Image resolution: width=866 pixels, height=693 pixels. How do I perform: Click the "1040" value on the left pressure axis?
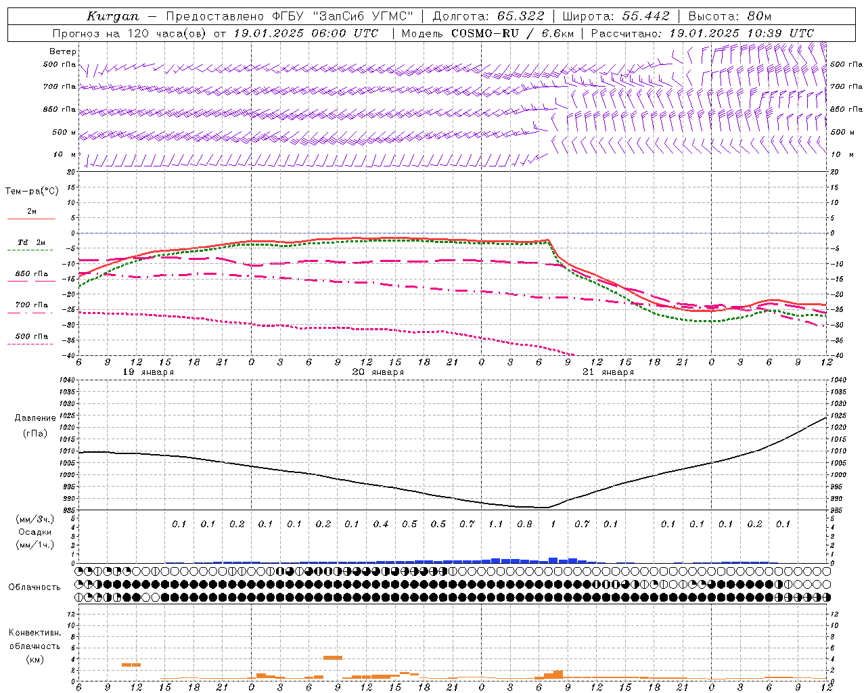66,380
